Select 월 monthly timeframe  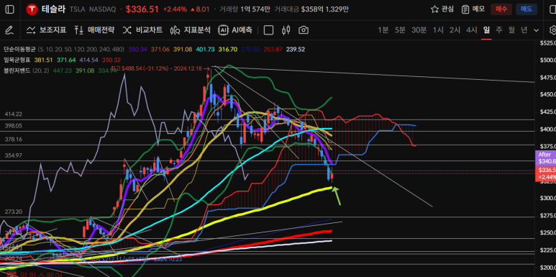(511, 30)
